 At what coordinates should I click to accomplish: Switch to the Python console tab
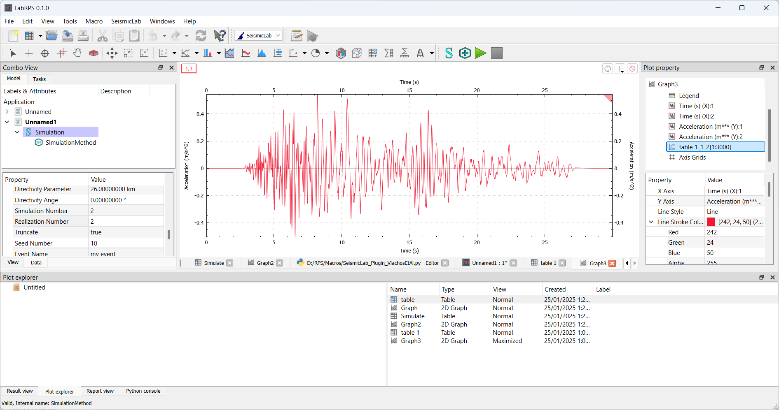point(143,391)
